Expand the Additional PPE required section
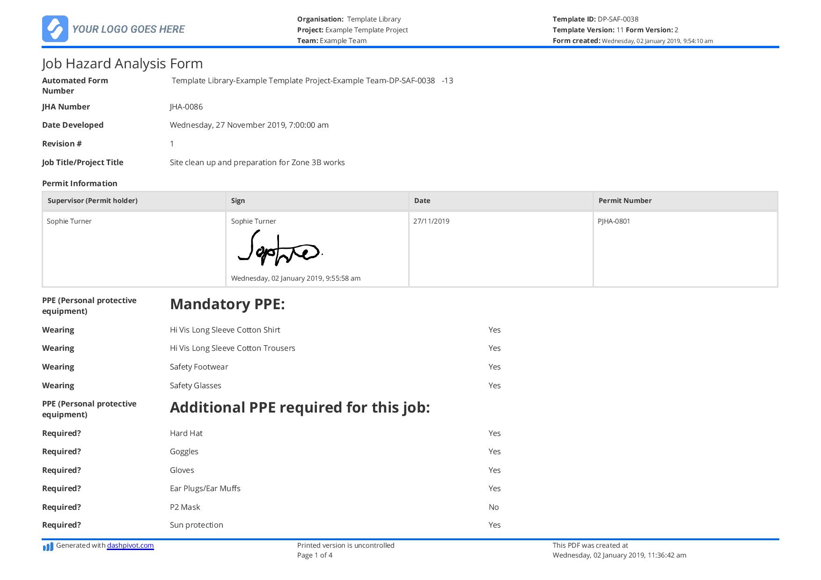821x580 pixels. coord(300,407)
